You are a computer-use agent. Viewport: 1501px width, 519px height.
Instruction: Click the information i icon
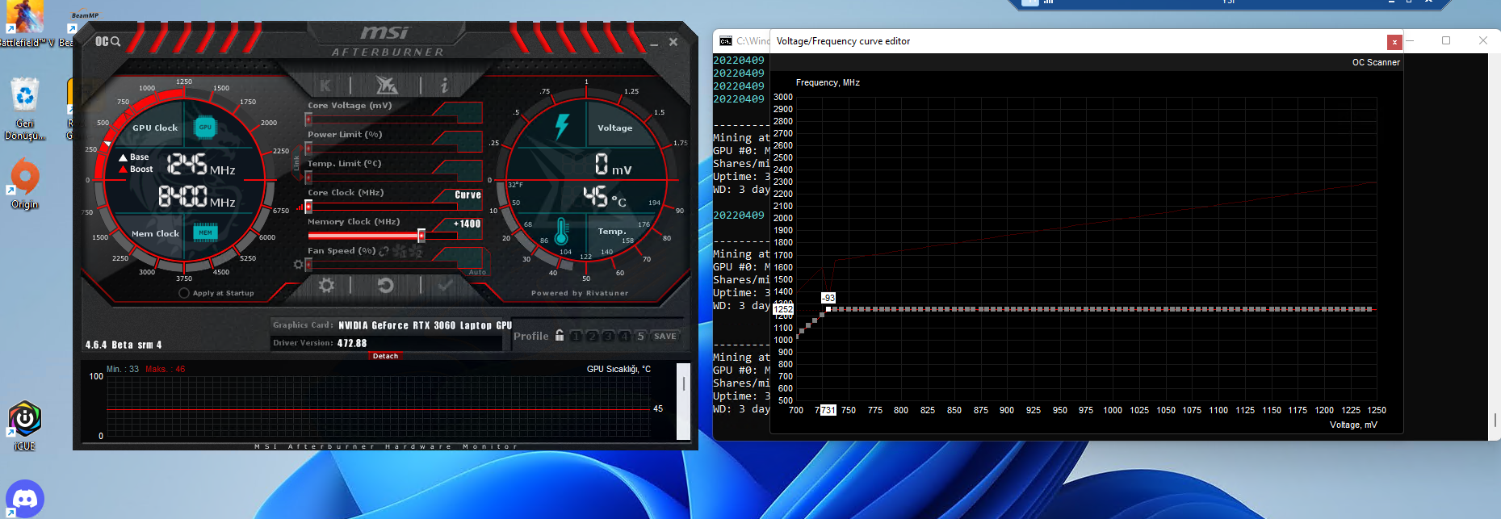444,86
